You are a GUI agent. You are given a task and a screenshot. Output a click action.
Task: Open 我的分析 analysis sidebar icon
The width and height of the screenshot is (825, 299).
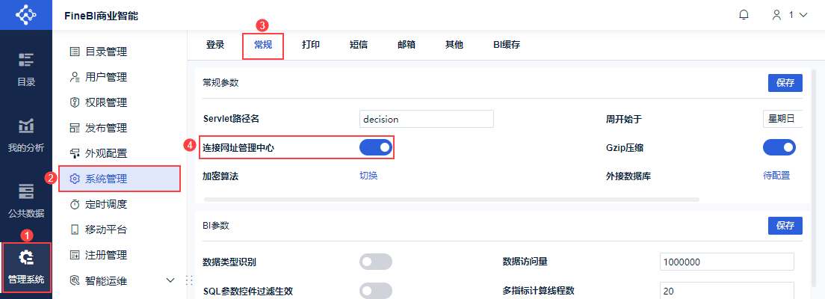pos(26,135)
